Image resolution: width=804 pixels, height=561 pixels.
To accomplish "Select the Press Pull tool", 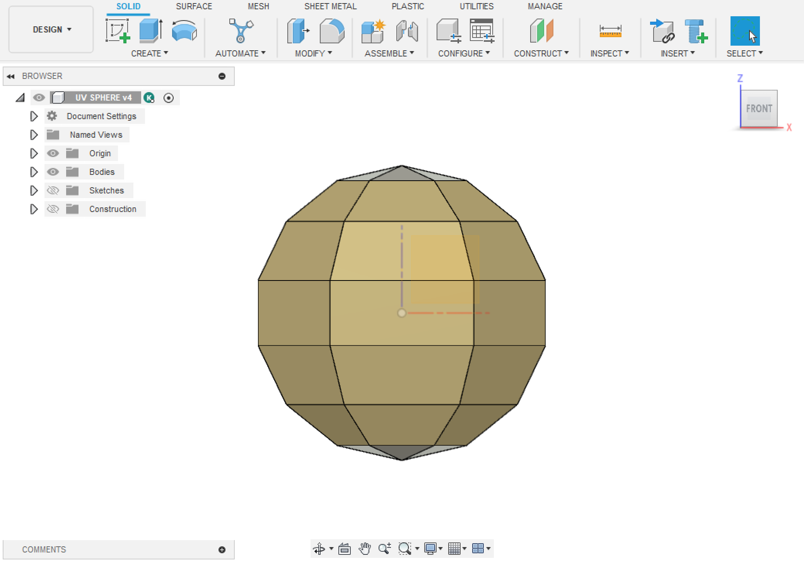I will click(x=298, y=31).
